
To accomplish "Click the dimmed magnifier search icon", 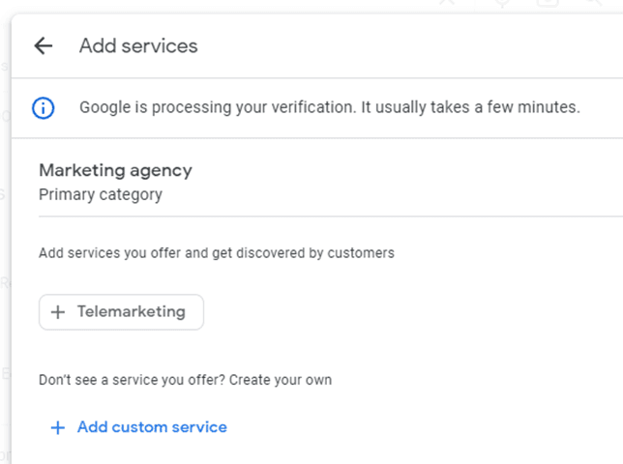I will pos(594,2).
